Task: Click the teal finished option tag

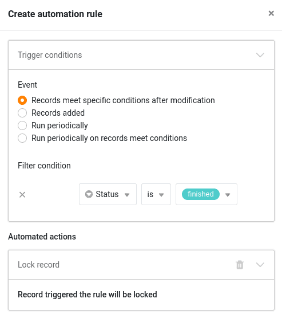Action: [201, 194]
